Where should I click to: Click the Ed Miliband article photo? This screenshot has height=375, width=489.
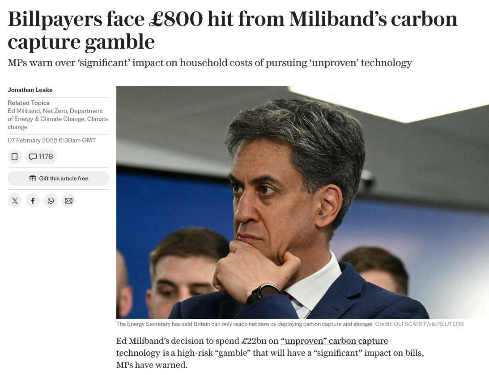click(302, 202)
